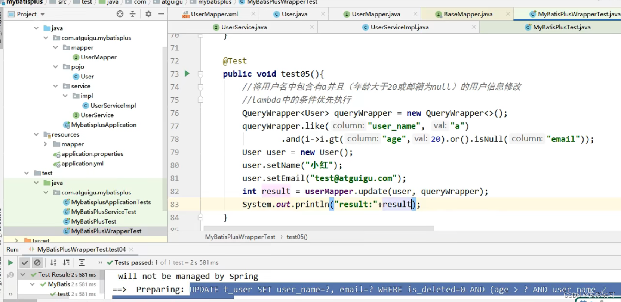Viewport: 621px width, 302px height.
Task: Toggle show passed tests checkmark button
Action: coord(25,263)
